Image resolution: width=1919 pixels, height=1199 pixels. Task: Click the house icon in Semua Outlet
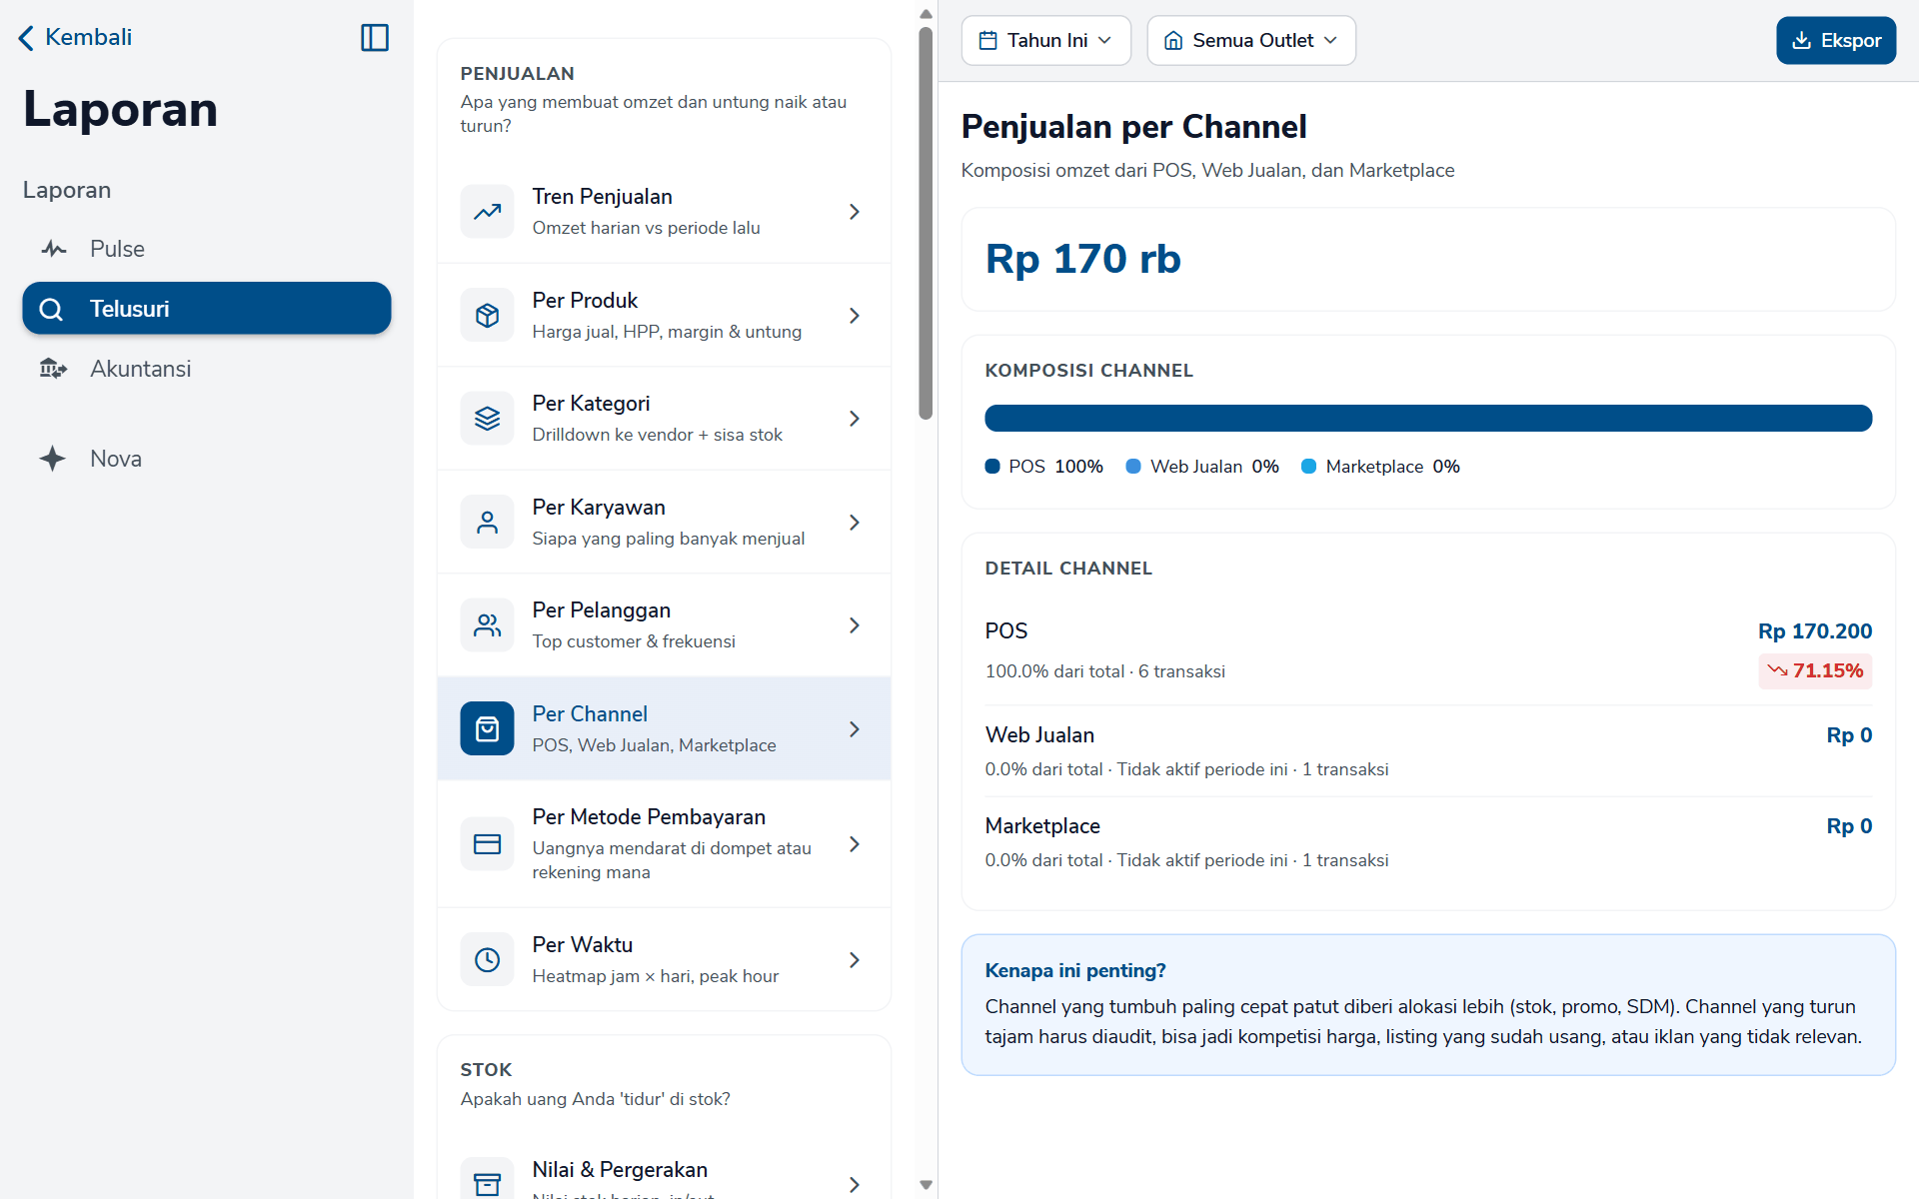tap(1173, 41)
